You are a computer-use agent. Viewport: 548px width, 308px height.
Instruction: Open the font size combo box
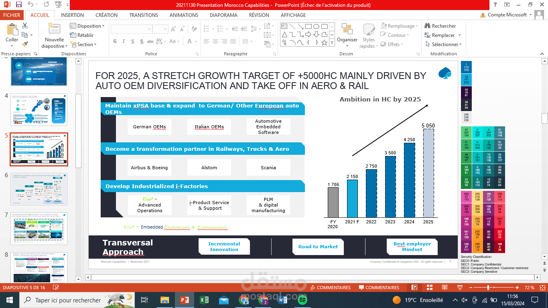[160, 29]
